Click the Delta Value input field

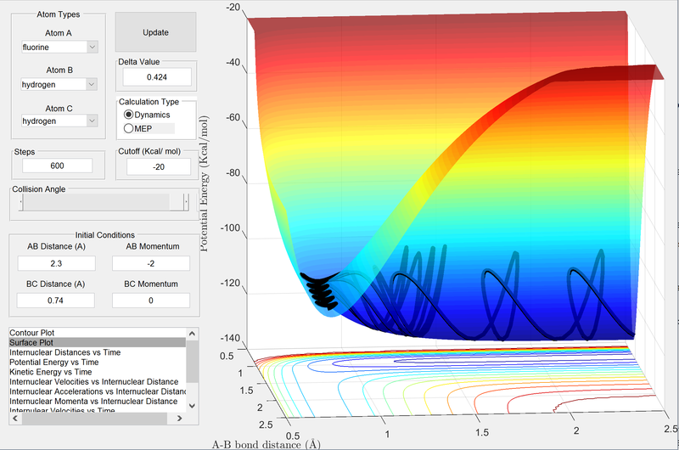[156, 77]
